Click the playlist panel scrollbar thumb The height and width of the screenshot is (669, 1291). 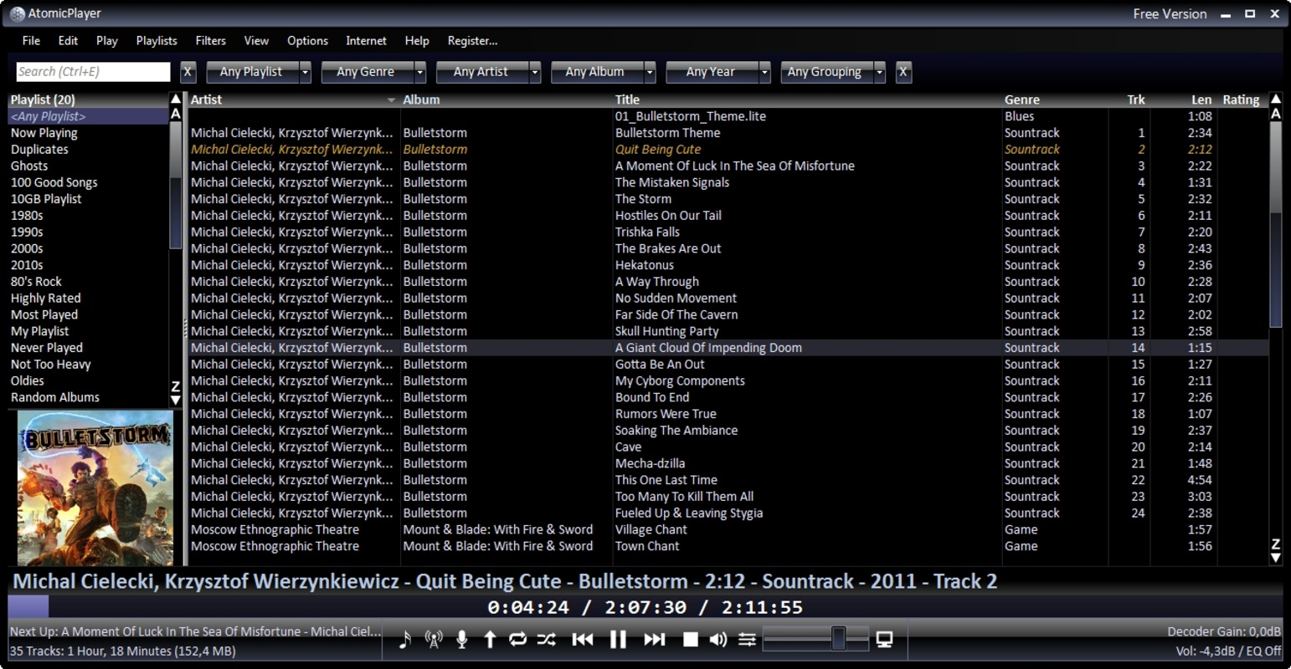(176, 185)
